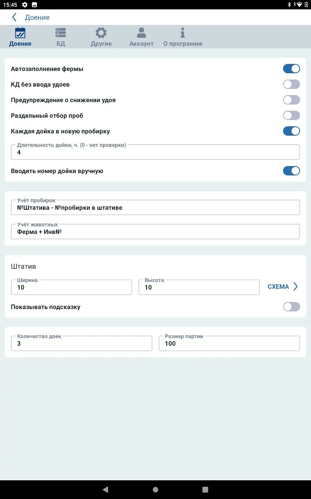Enable КД без ввода удоев switch
Screen dimensions: 311x499
point(292,84)
